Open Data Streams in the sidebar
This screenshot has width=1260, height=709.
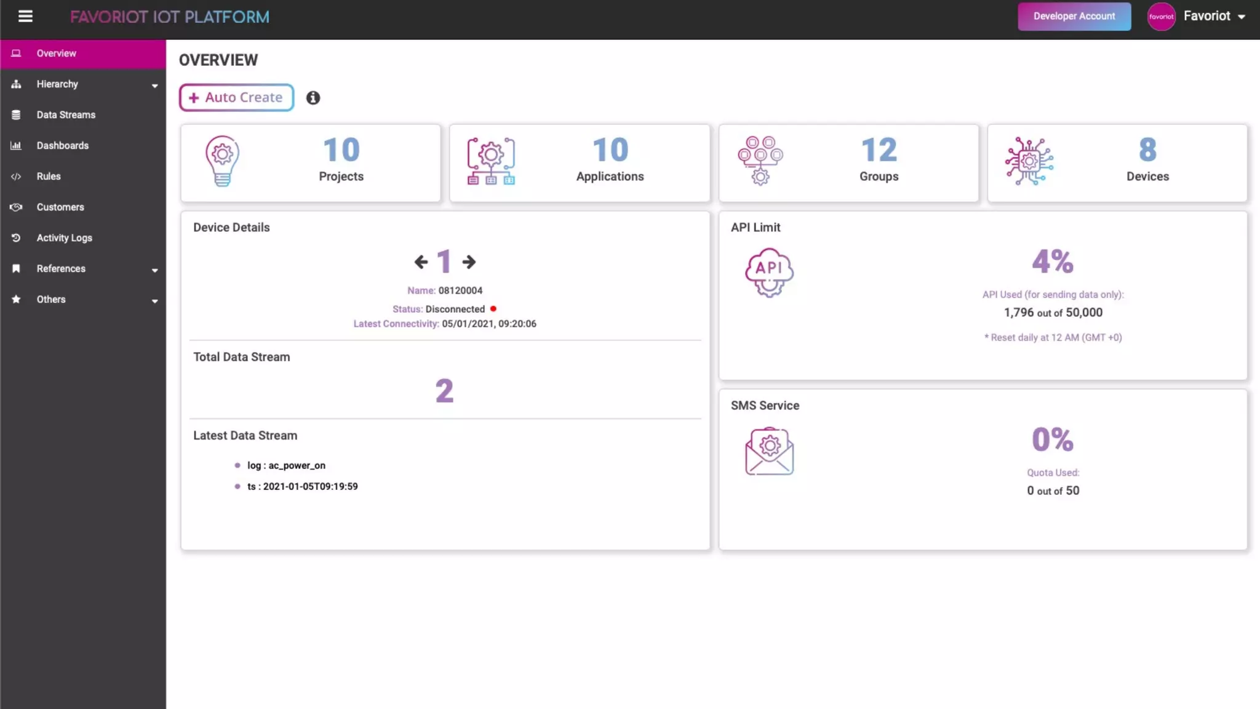[x=66, y=115]
